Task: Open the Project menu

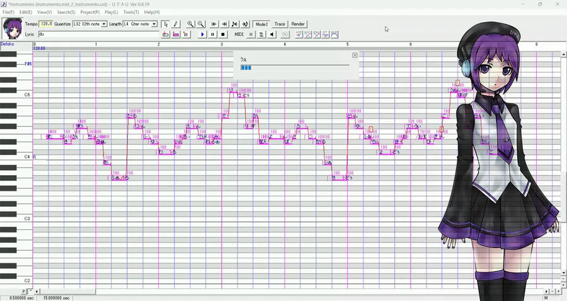Action: coord(89,13)
